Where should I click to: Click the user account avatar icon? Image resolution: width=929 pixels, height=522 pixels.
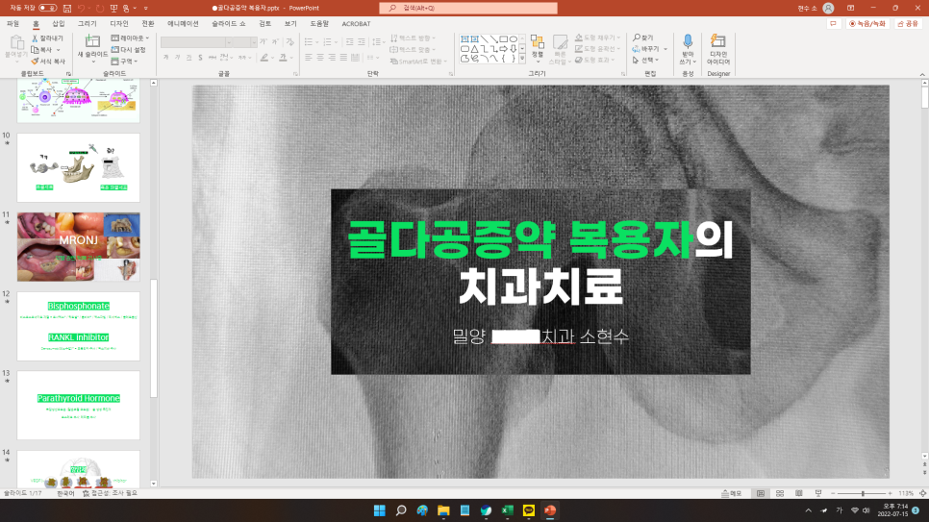(x=828, y=9)
